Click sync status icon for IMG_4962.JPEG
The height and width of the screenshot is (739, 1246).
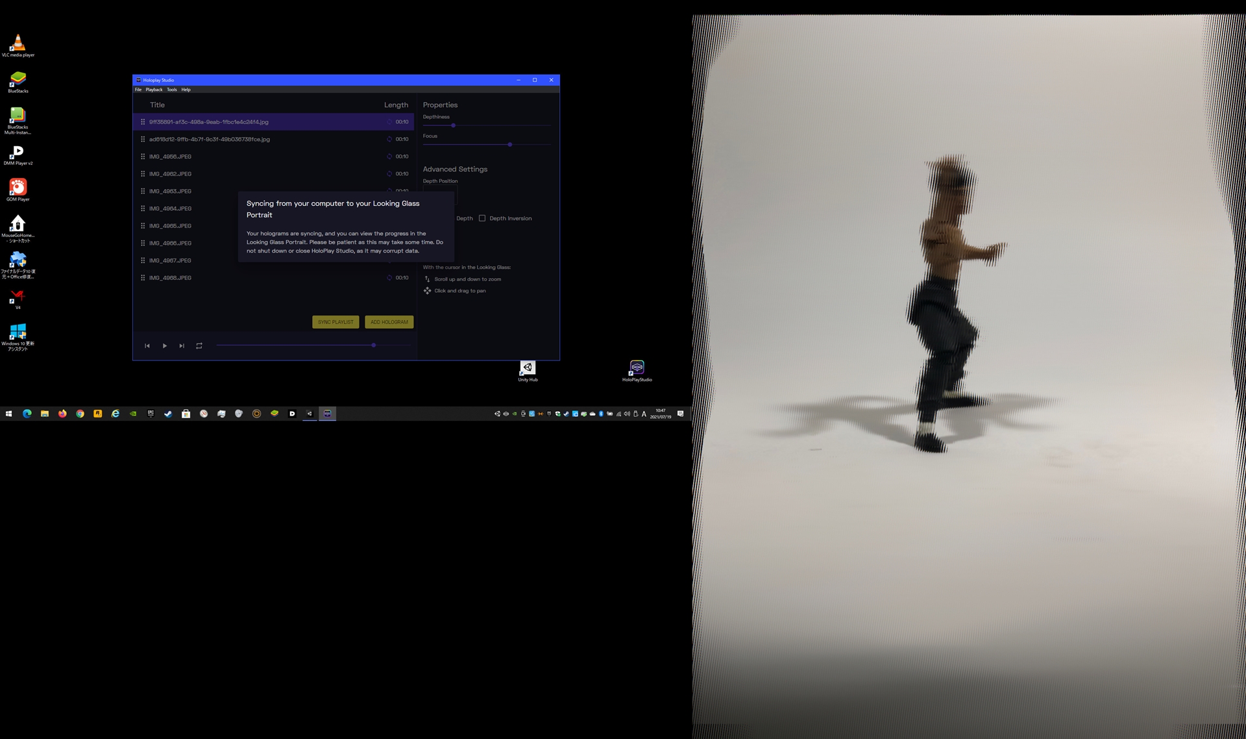pyautogui.click(x=389, y=174)
